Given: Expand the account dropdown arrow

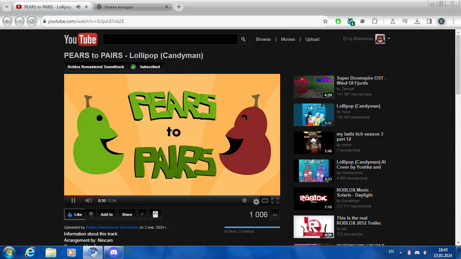Looking at the screenshot, I should [389, 38].
